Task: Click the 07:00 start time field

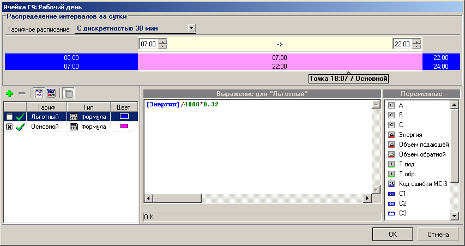Action: [x=149, y=44]
